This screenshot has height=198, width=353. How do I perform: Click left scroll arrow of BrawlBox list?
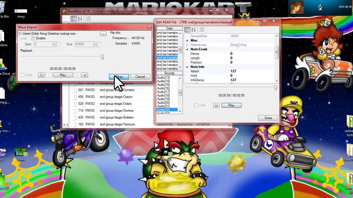click(x=64, y=125)
